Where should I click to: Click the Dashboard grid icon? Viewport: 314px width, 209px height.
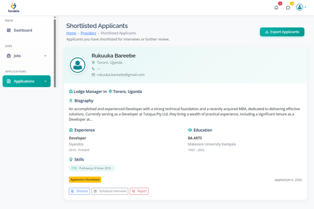point(9,30)
